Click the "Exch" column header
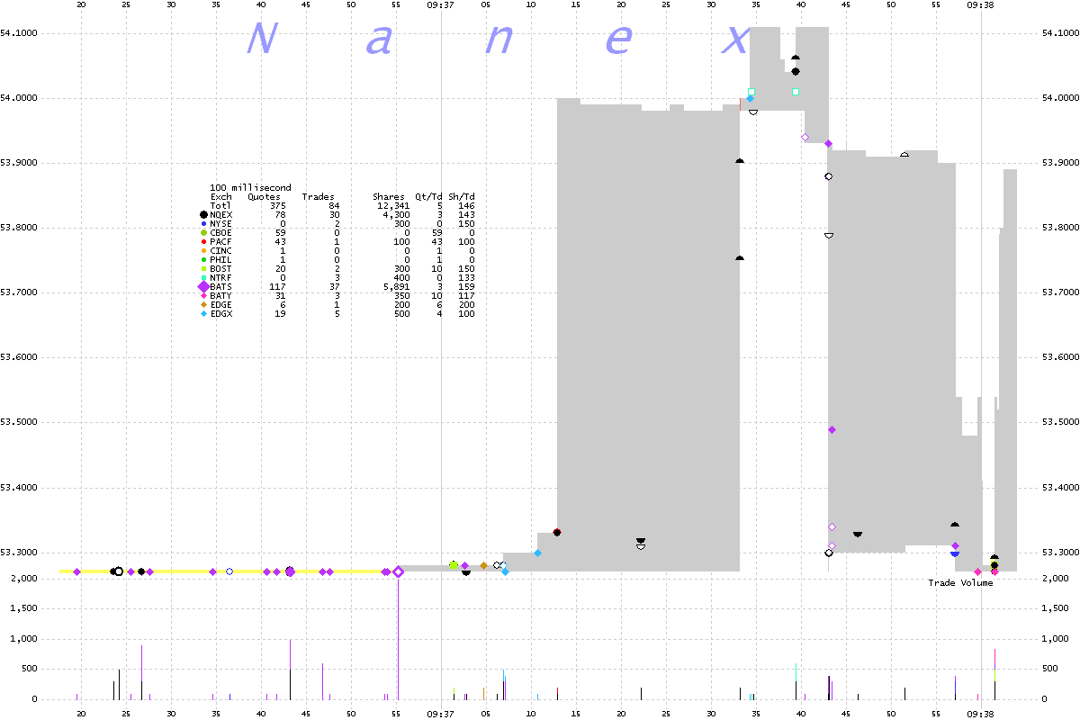Image resolution: width=1080 pixels, height=720 pixels. click(x=220, y=197)
